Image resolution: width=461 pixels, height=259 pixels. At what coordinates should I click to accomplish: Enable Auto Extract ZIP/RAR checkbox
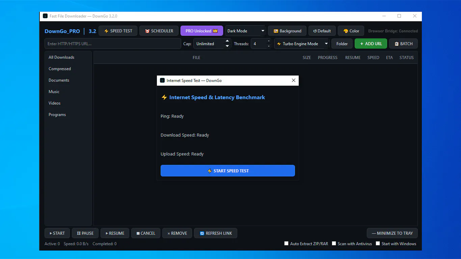coord(287,243)
